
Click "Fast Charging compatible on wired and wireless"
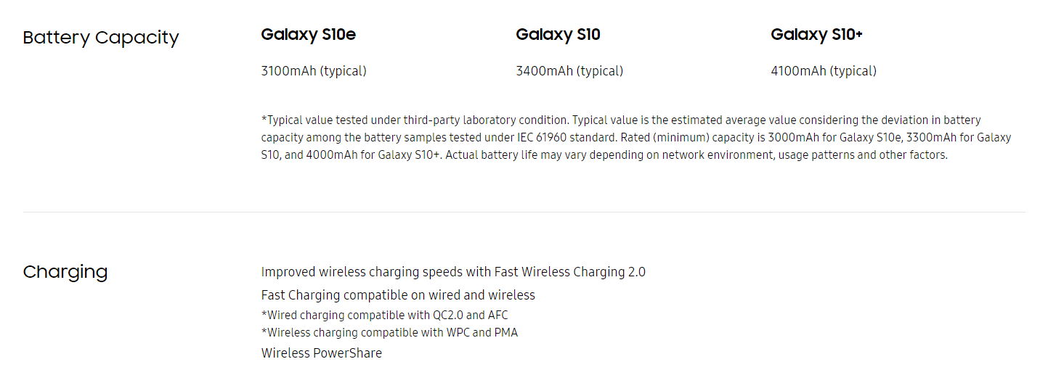coord(398,295)
